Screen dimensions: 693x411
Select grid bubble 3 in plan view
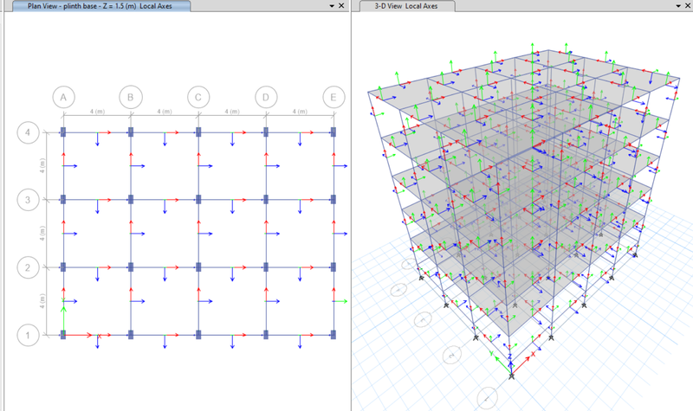(29, 200)
